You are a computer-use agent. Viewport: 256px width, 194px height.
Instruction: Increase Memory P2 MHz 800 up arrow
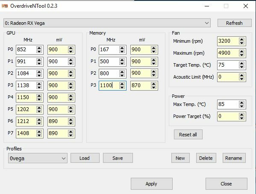click(122, 71)
